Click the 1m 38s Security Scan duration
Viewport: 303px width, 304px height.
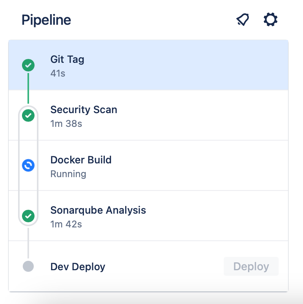pyautogui.click(x=66, y=124)
